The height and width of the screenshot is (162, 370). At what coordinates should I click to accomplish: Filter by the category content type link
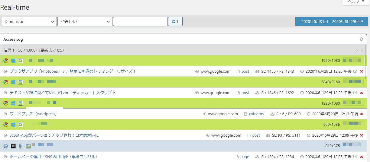coord(256,114)
